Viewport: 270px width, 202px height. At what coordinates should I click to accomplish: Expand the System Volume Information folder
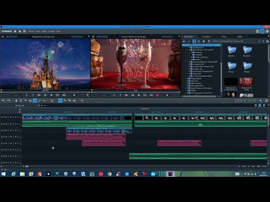pos(187,88)
